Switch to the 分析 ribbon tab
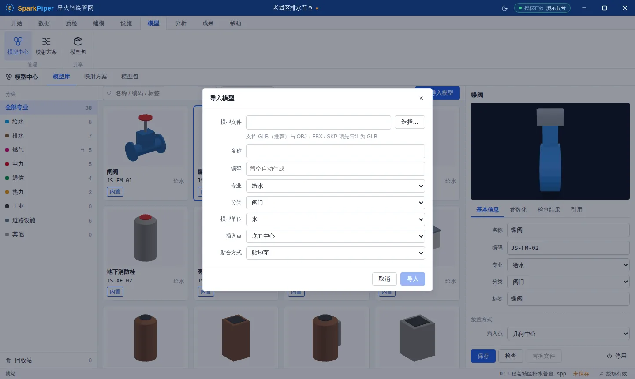The width and height of the screenshot is (635, 379). (181, 23)
